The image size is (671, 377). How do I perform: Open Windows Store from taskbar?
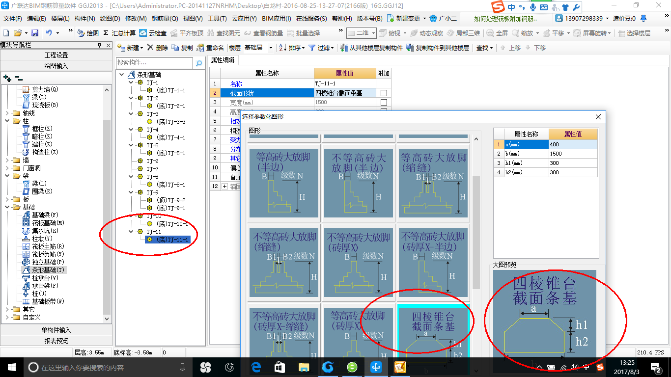[280, 367]
